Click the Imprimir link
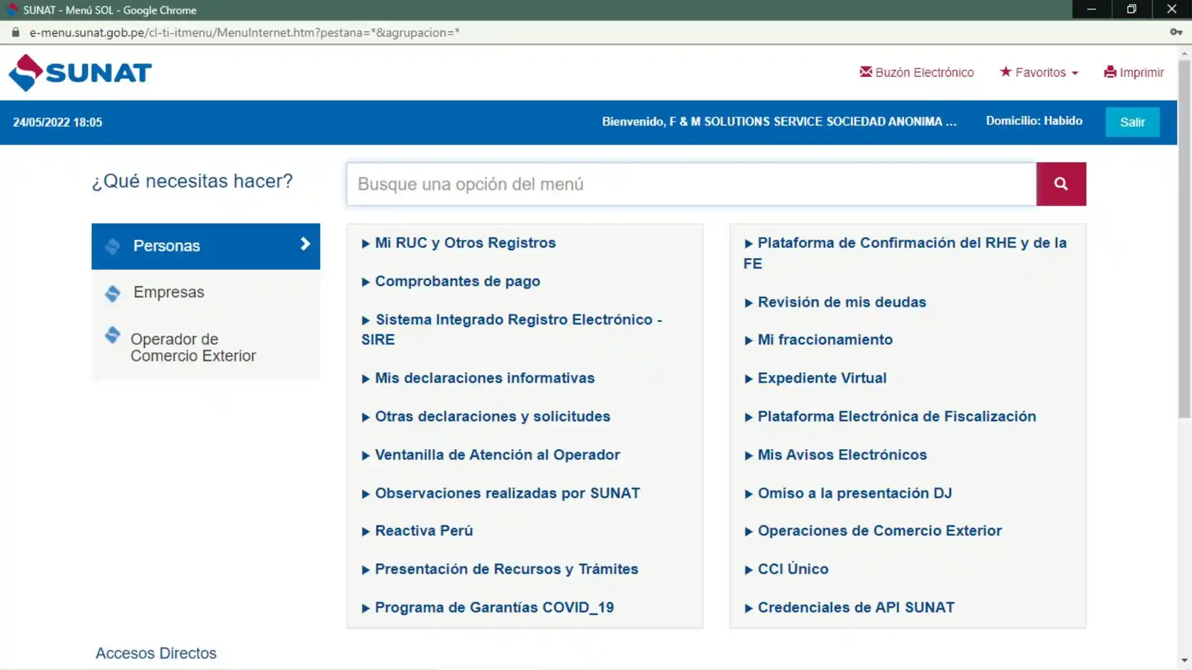 (1134, 73)
